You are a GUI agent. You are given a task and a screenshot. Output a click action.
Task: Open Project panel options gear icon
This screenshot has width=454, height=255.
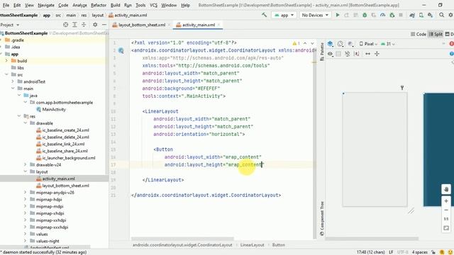(95, 25)
